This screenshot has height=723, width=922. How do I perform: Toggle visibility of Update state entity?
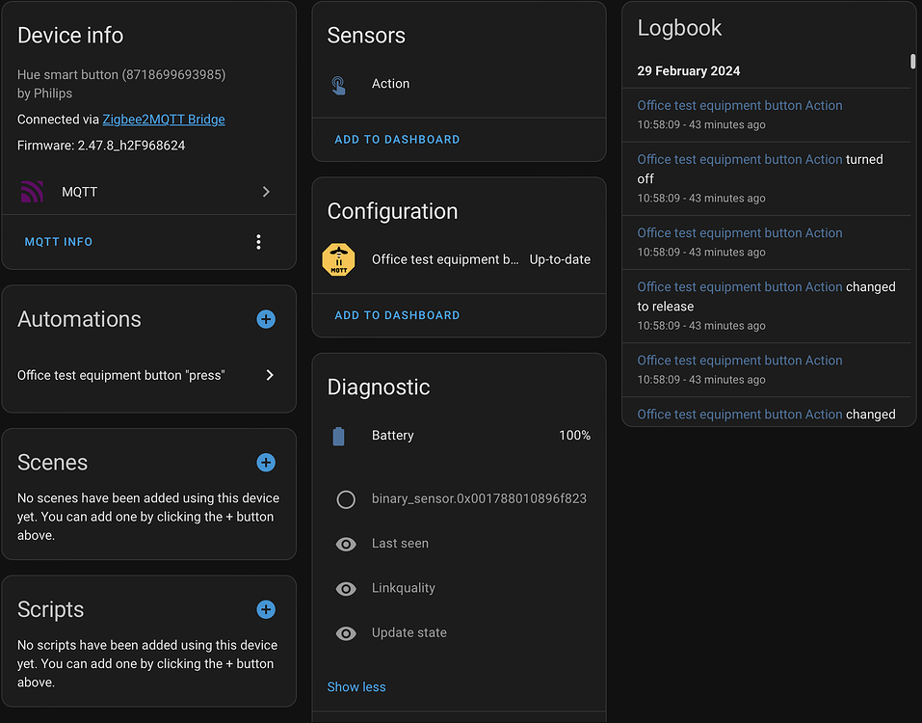346,633
